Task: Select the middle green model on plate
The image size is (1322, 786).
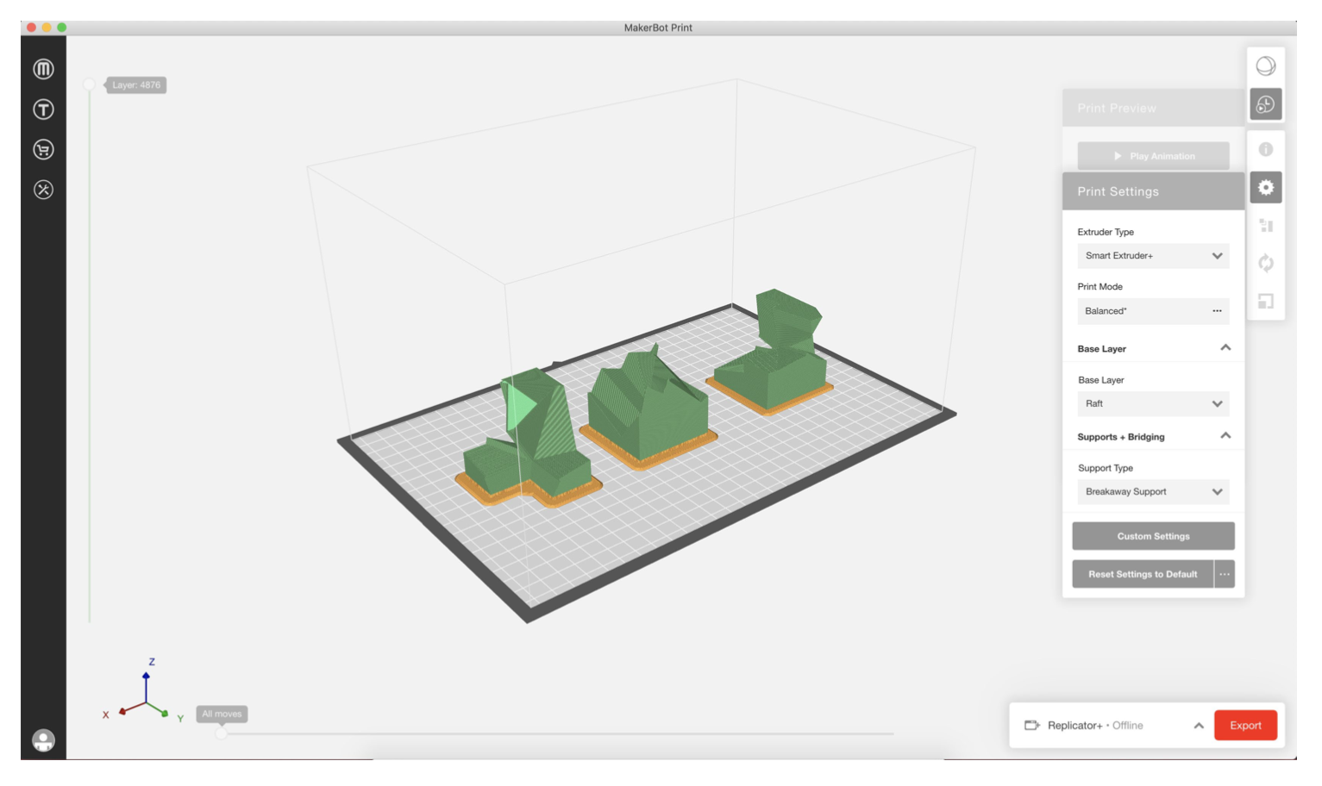Action: [x=647, y=405]
